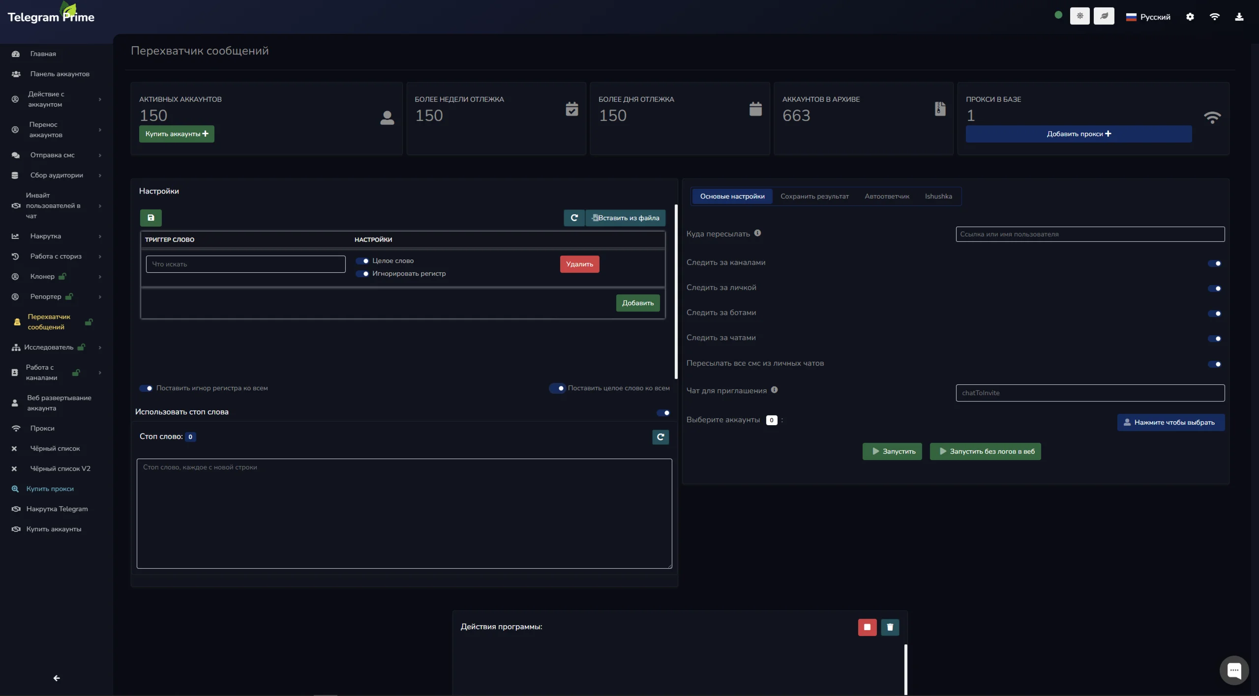1259x696 pixels.
Task: Click the stop words refresh icon
Action: [x=660, y=437]
